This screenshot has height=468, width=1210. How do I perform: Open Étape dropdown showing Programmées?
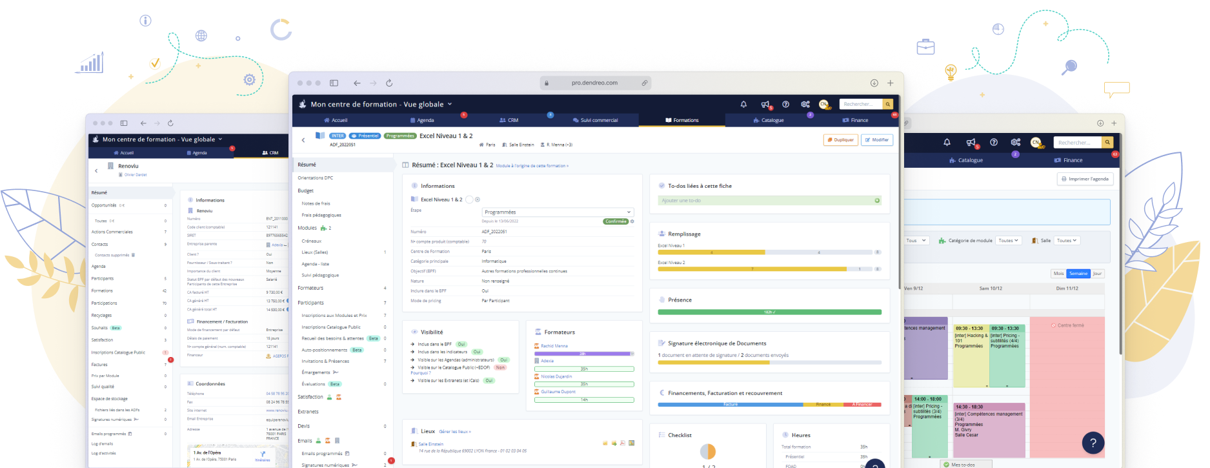pyautogui.click(x=558, y=212)
